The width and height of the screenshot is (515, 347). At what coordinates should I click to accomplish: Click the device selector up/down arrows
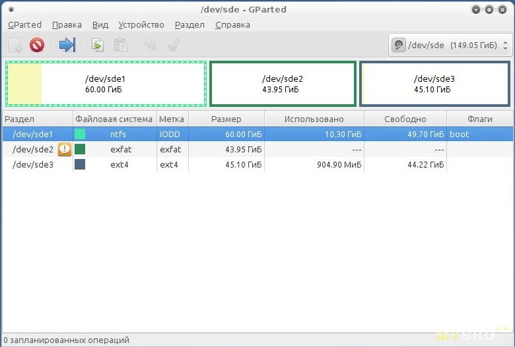pyautogui.click(x=506, y=46)
